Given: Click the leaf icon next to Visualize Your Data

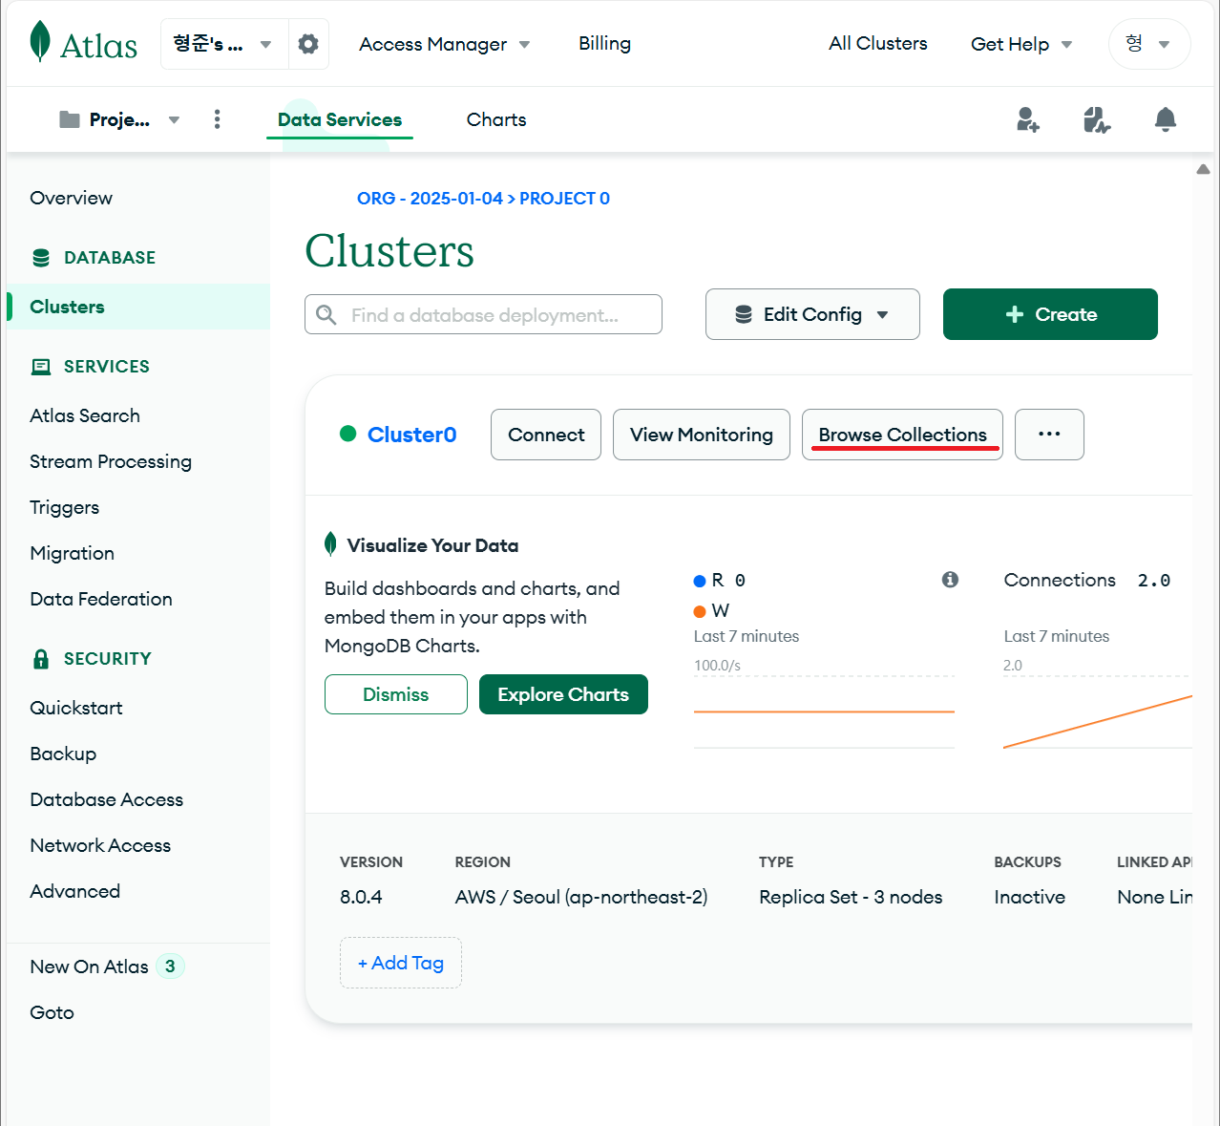Looking at the screenshot, I should click(x=330, y=544).
